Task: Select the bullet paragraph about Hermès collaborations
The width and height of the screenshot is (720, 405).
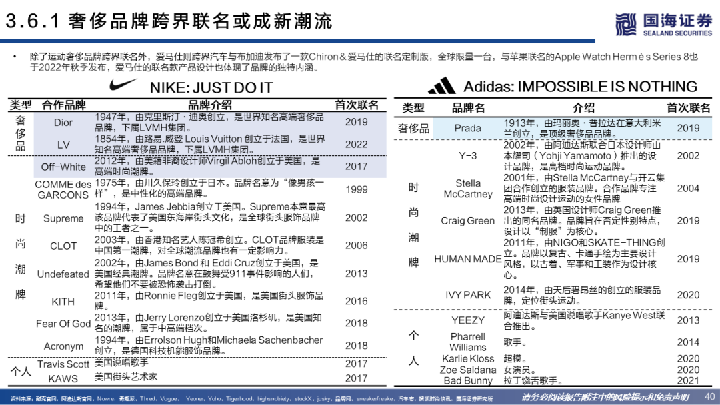Action: (363, 62)
